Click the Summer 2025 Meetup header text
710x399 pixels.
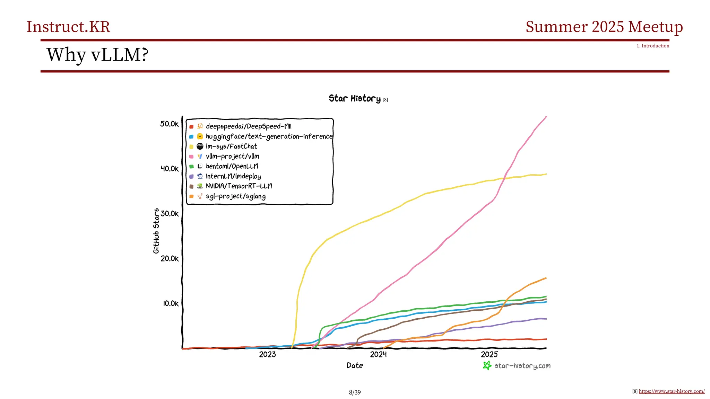pos(604,27)
